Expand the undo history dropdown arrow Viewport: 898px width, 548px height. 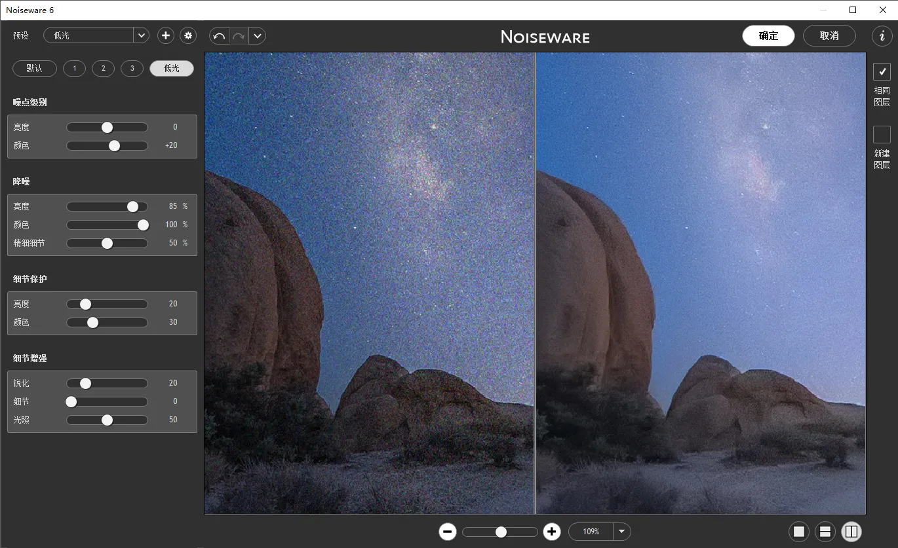point(258,36)
